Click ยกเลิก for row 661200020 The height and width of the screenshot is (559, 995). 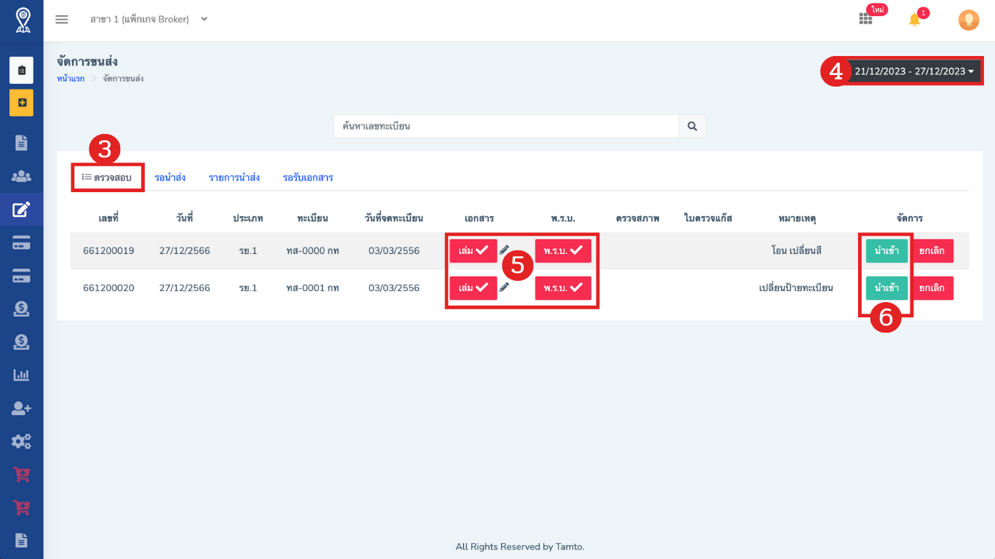(x=932, y=288)
